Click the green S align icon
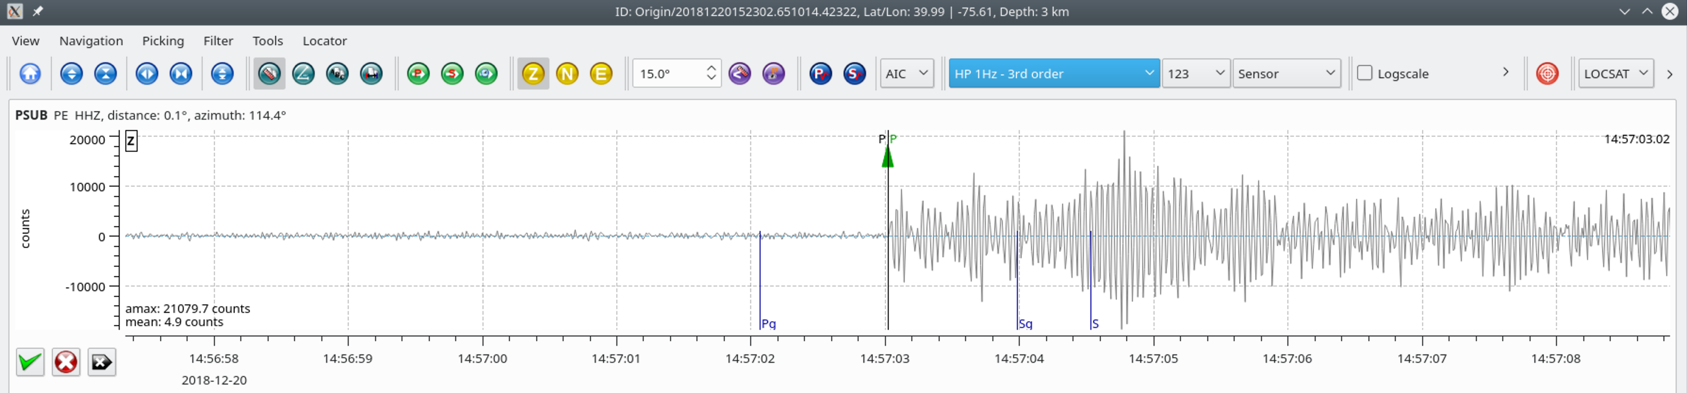 point(452,74)
